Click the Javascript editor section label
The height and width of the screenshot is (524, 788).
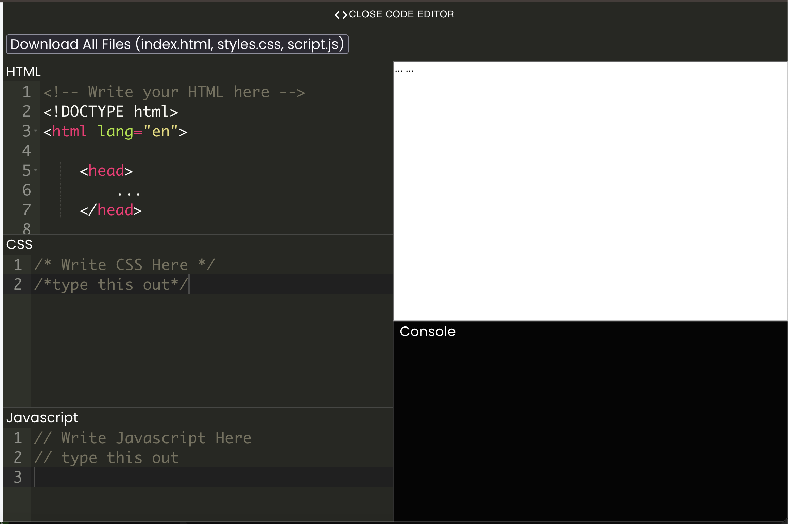tap(42, 418)
